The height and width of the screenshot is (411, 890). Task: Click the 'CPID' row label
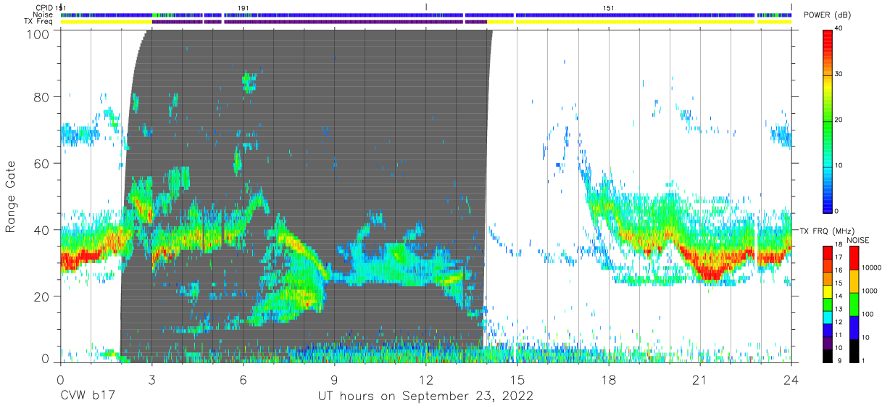pos(45,7)
